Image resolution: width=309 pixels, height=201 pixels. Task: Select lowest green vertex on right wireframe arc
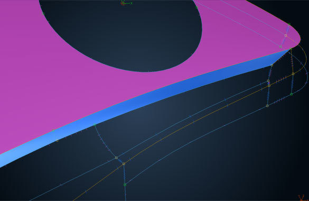(x=291, y=95)
